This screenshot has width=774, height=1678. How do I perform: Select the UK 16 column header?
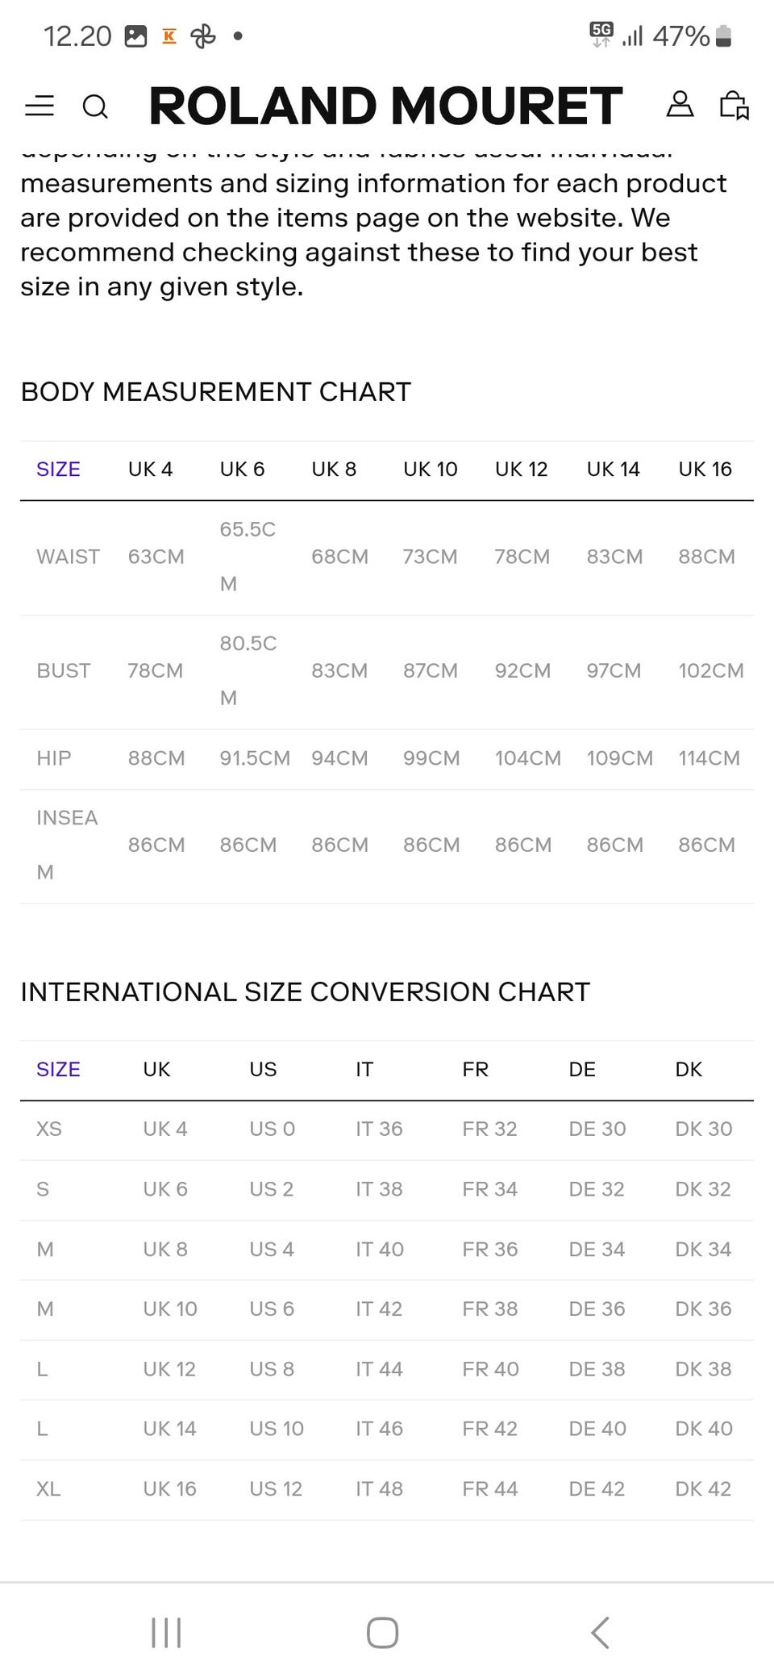coord(705,470)
